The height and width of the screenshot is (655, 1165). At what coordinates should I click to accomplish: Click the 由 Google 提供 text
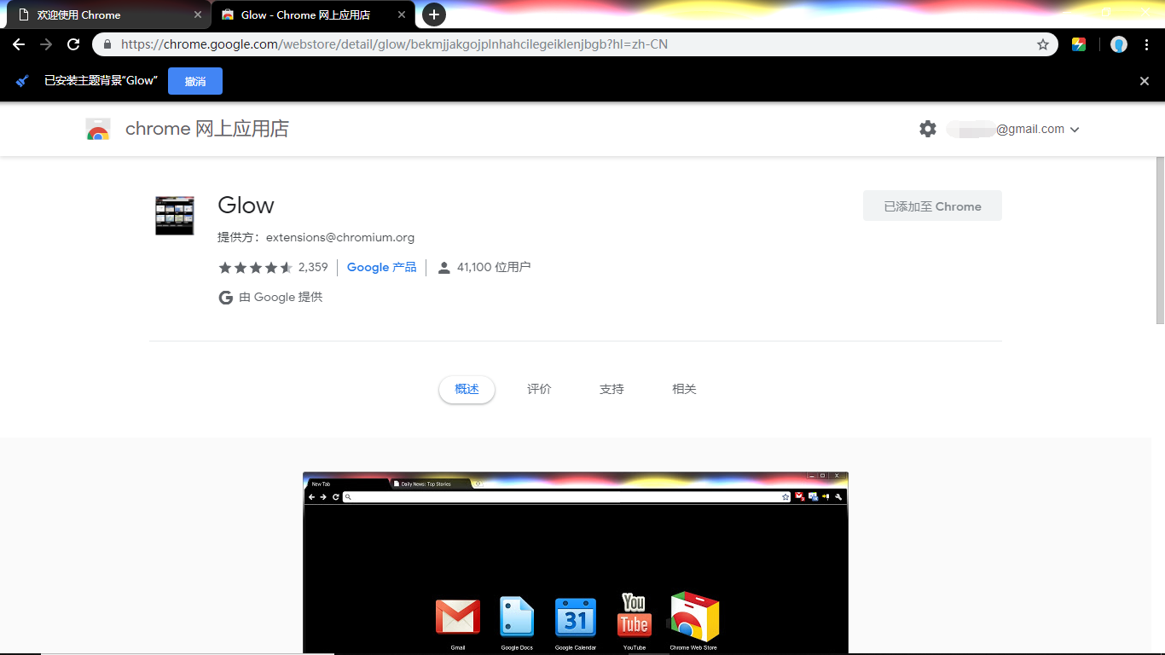pyautogui.click(x=281, y=298)
